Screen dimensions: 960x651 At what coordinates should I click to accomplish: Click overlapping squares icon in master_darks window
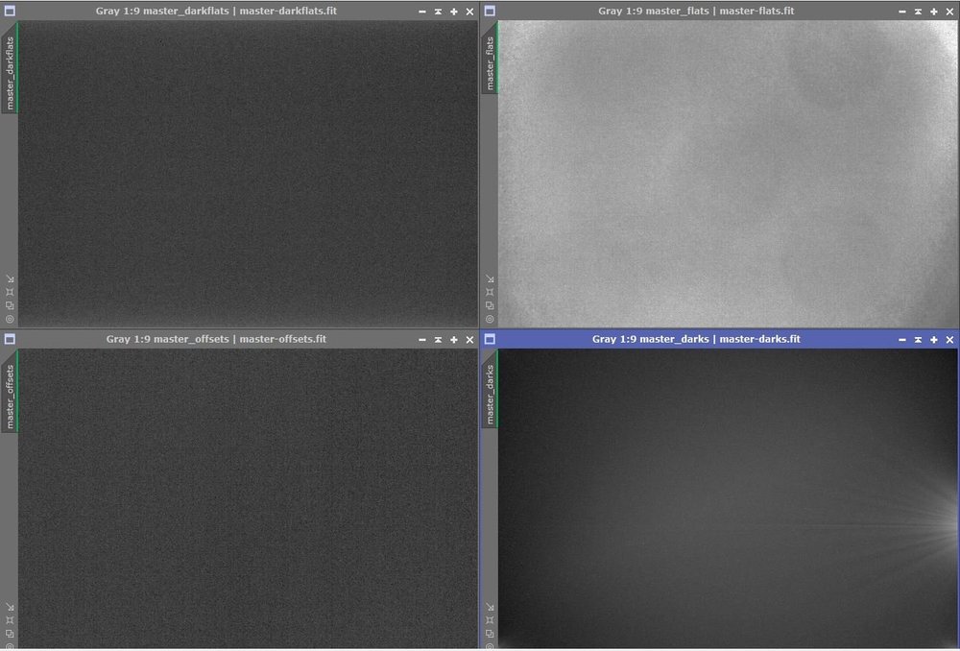click(x=490, y=634)
